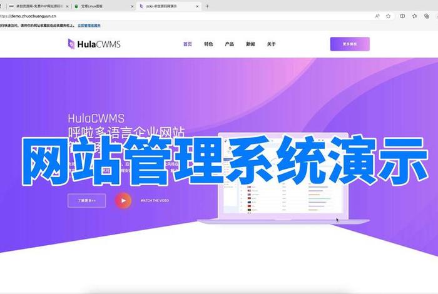Open the split screen icon
Screen dimensions: 438x294
coord(402,16)
